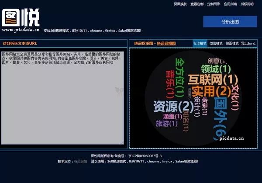The image size is (262, 183).
Task: Click the 国外(6) word in cloud
Action: coord(221,119)
